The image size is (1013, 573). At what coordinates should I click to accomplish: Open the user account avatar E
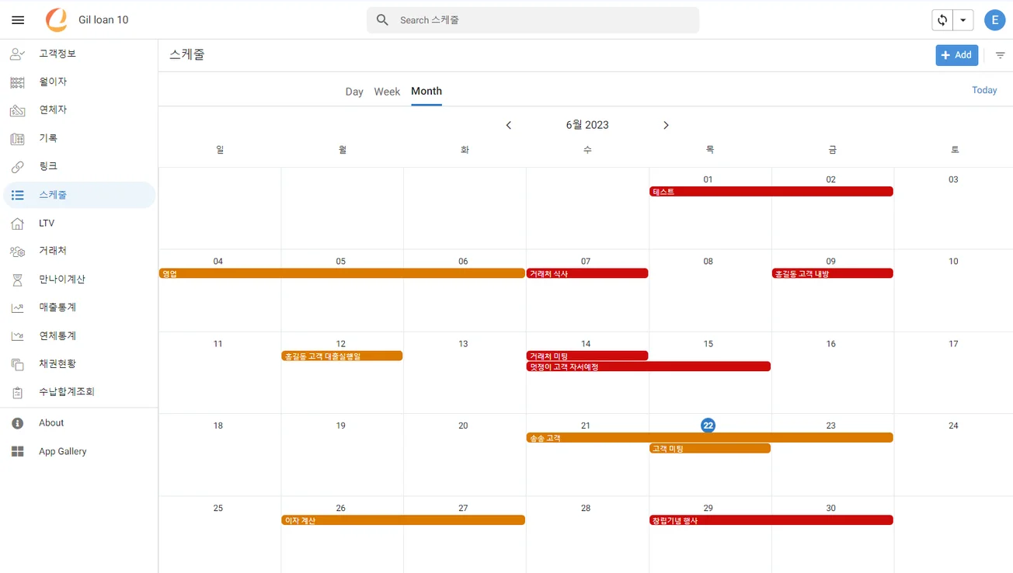[x=994, y=20]
